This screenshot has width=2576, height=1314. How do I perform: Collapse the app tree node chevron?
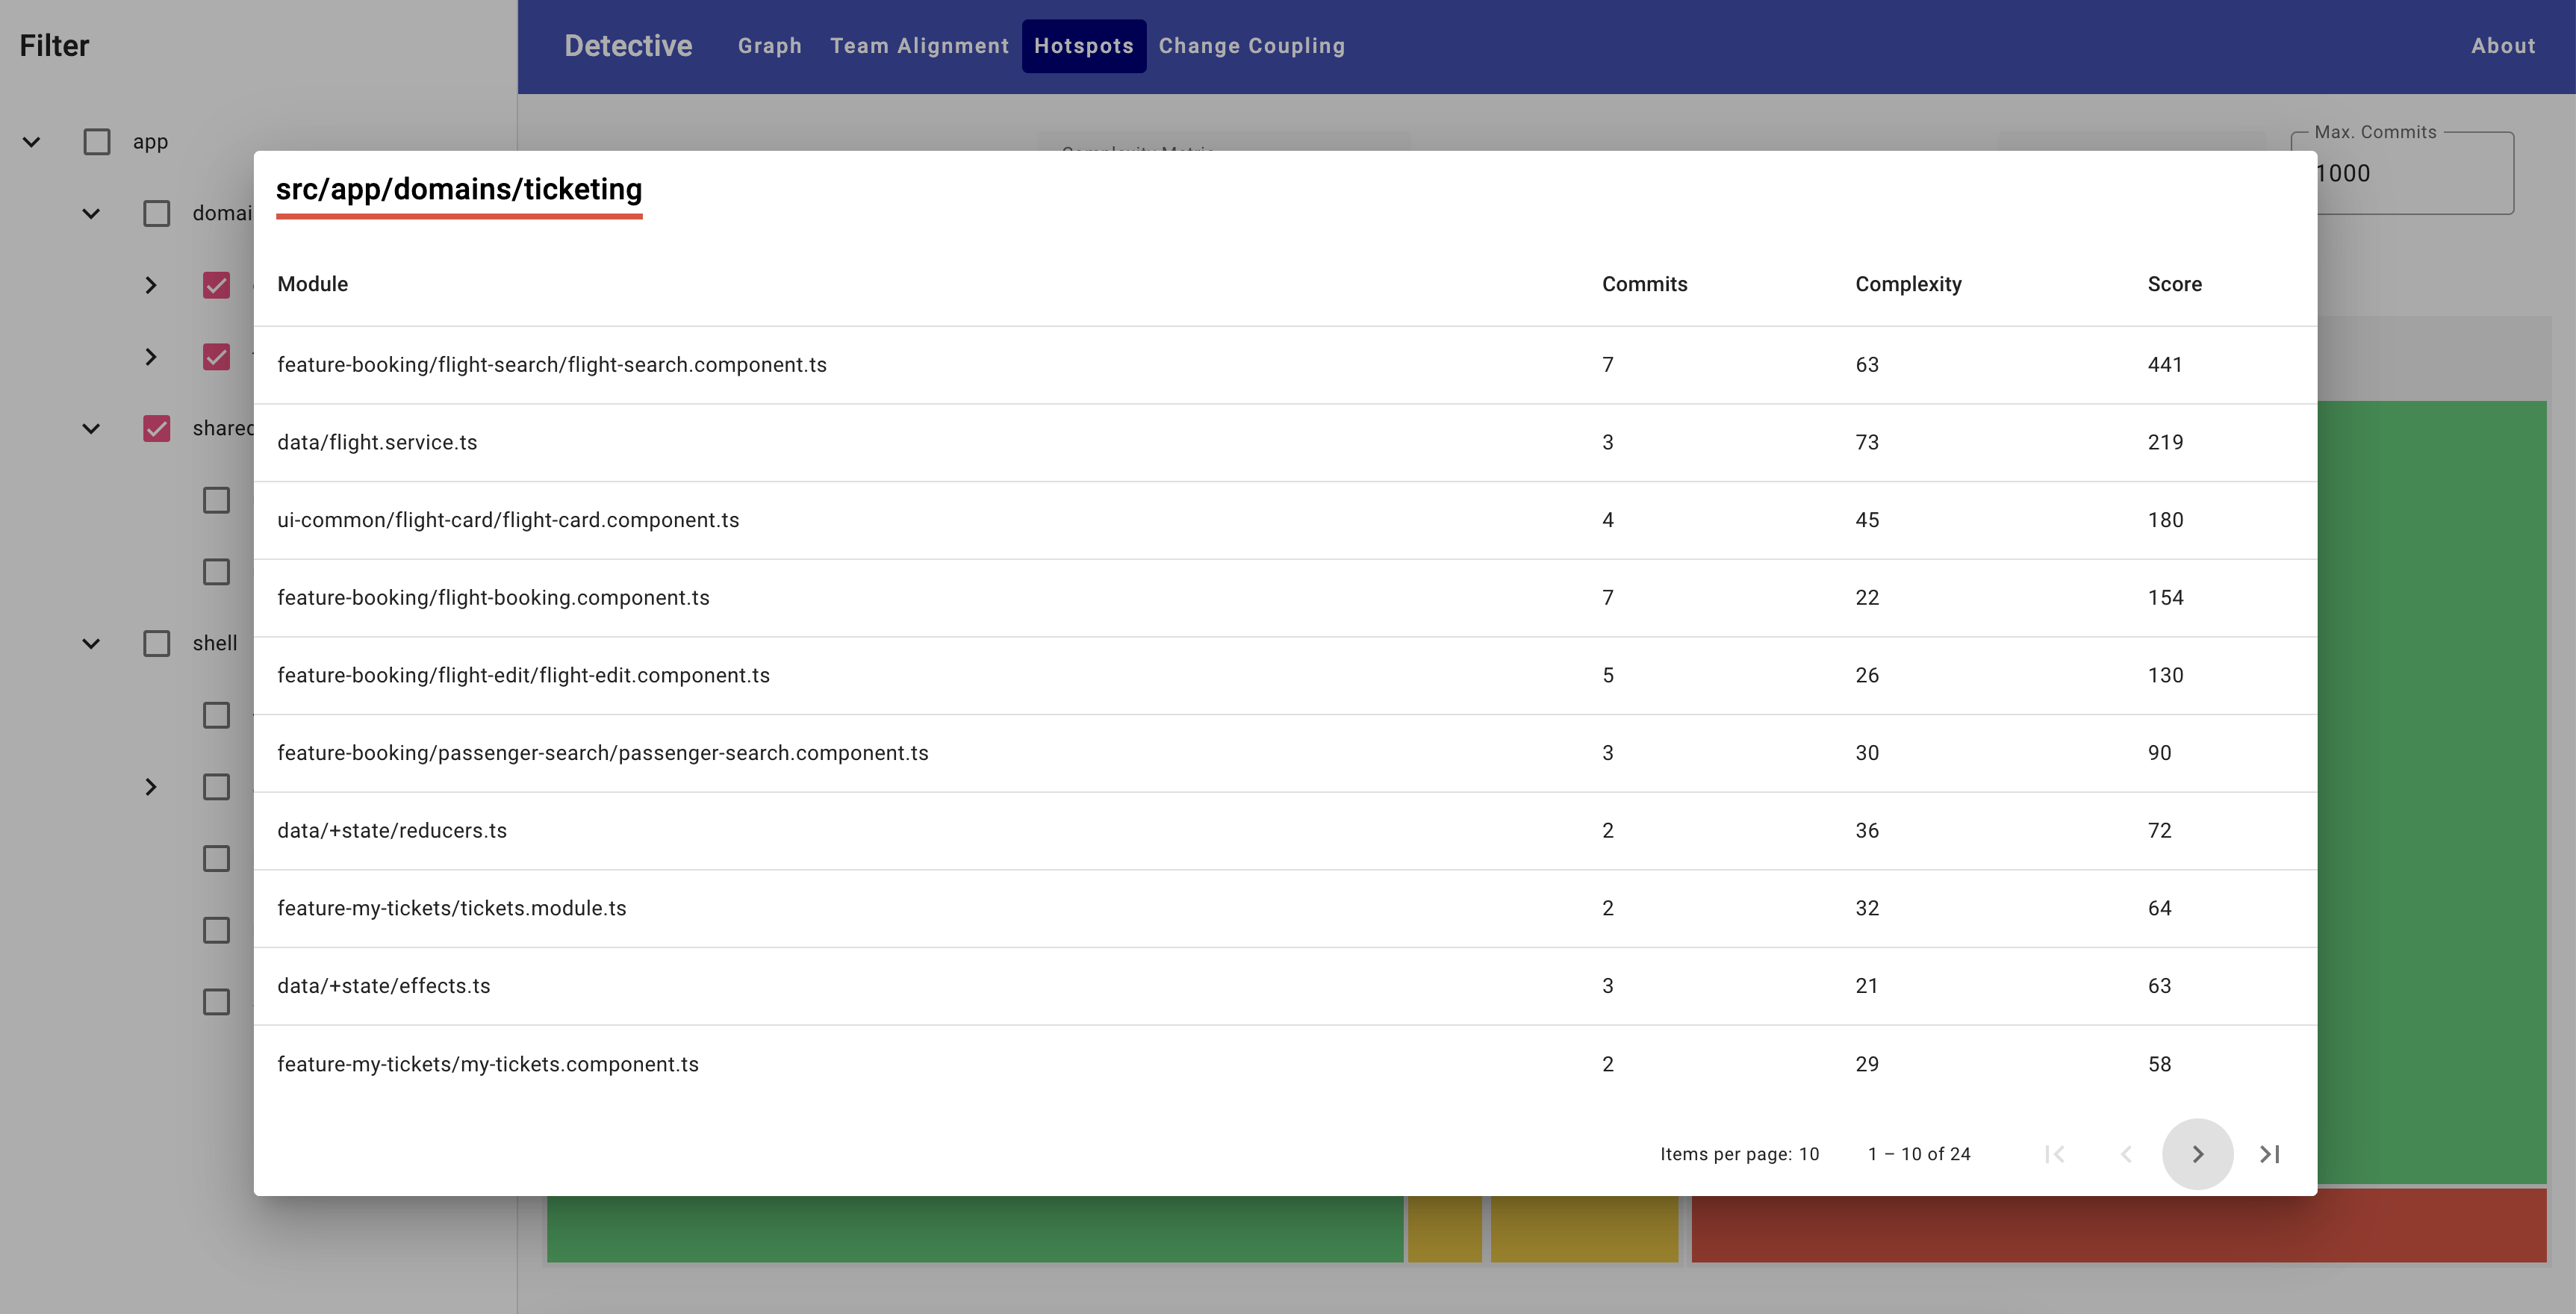32,142
